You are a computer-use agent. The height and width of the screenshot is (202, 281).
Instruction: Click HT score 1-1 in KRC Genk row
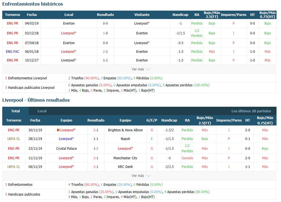pos(247,167)
